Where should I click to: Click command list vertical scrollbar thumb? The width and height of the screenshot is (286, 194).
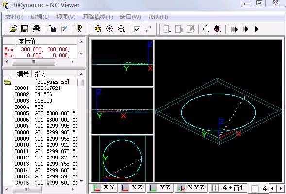pos(81,82)
